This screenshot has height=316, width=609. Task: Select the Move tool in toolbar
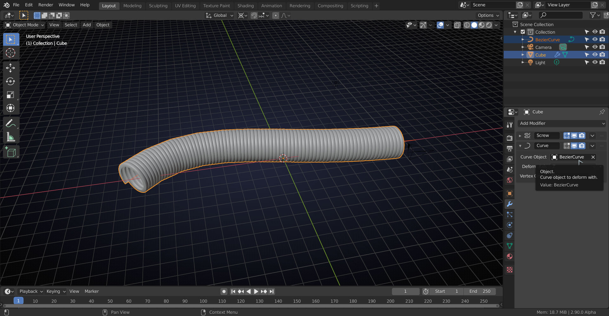tap(10, 68)
